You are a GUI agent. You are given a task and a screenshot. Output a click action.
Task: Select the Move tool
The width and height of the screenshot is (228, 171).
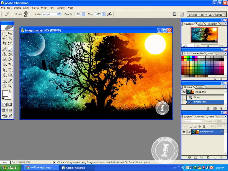point(10,34)
